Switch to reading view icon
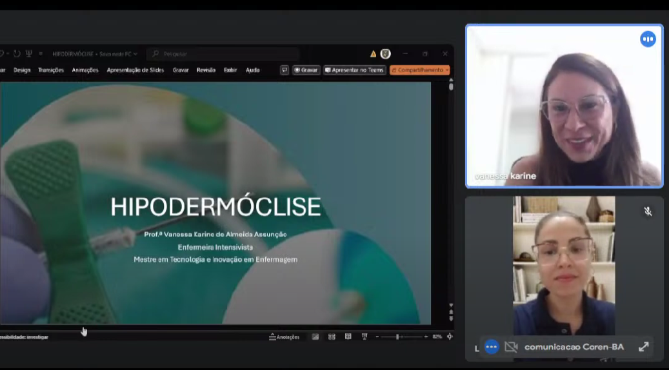The width and height of the screenshot is (669, 370). [348, 336]
